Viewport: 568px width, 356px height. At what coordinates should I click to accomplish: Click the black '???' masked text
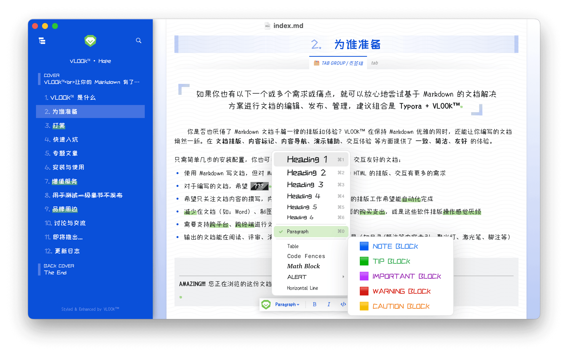(259, 186)
